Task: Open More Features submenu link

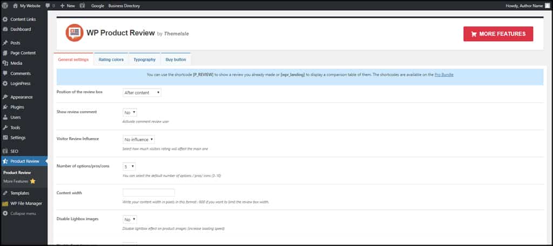Action: pos(19,181)
